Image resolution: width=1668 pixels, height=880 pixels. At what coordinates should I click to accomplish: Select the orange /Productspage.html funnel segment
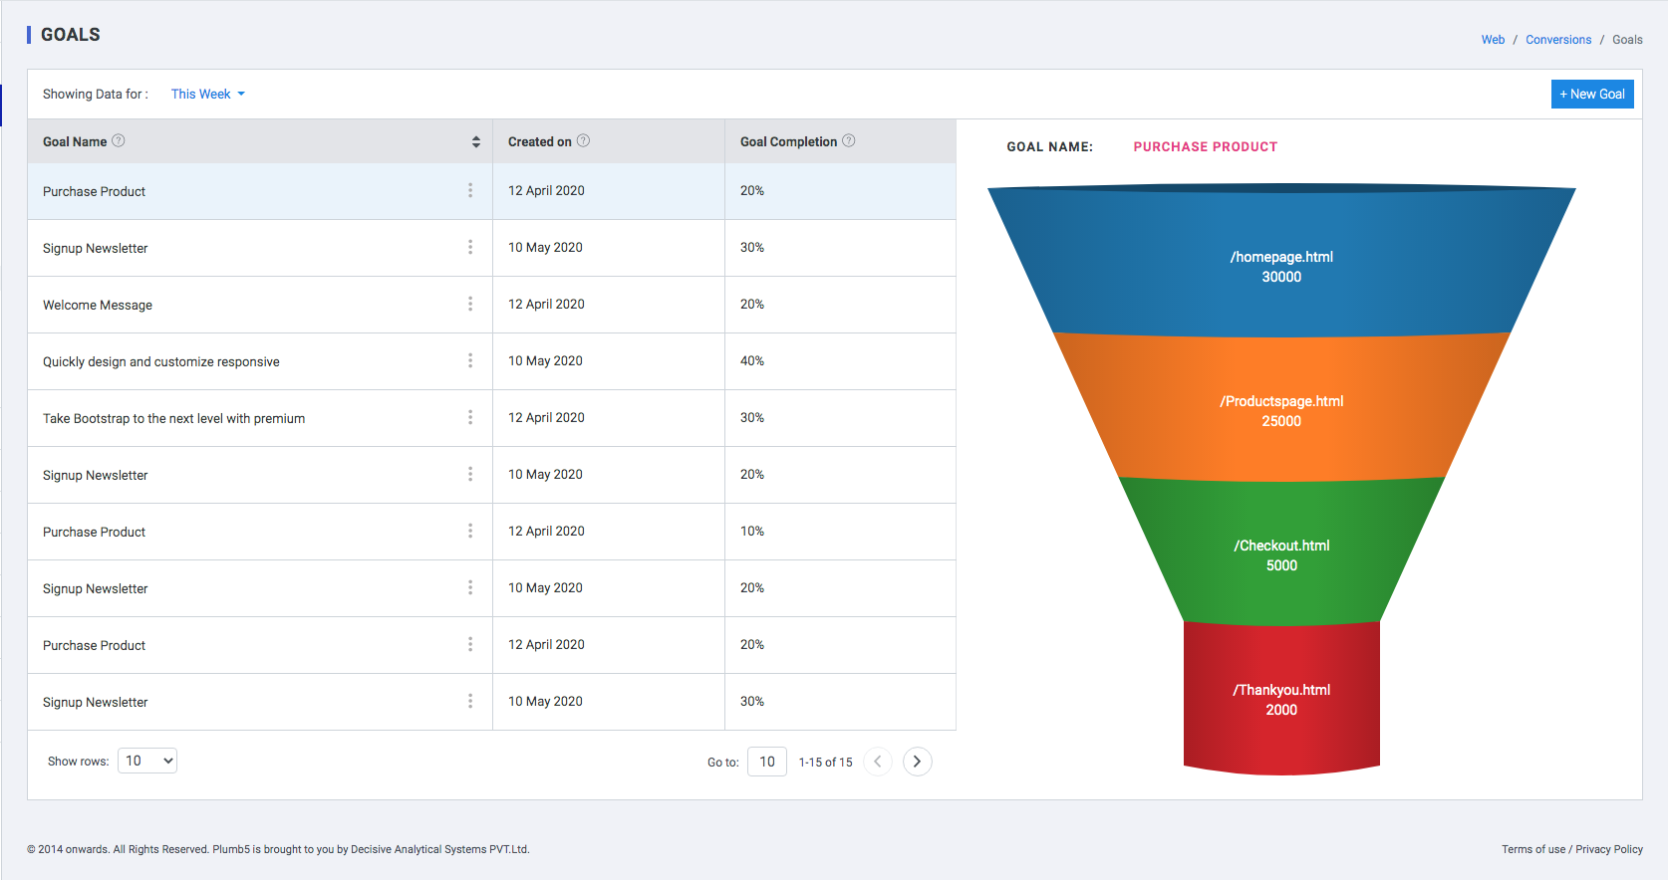point(1281,408)
